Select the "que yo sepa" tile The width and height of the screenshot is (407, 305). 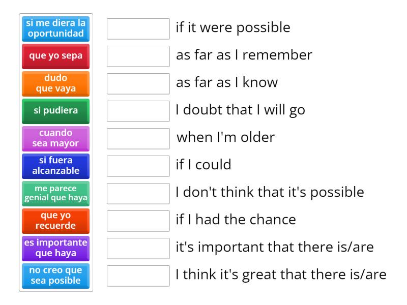click(x=55, y=56)
